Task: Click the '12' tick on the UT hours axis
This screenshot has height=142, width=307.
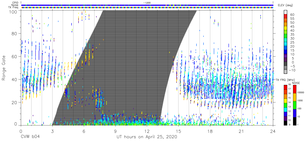Action: (x=147, y=131)
